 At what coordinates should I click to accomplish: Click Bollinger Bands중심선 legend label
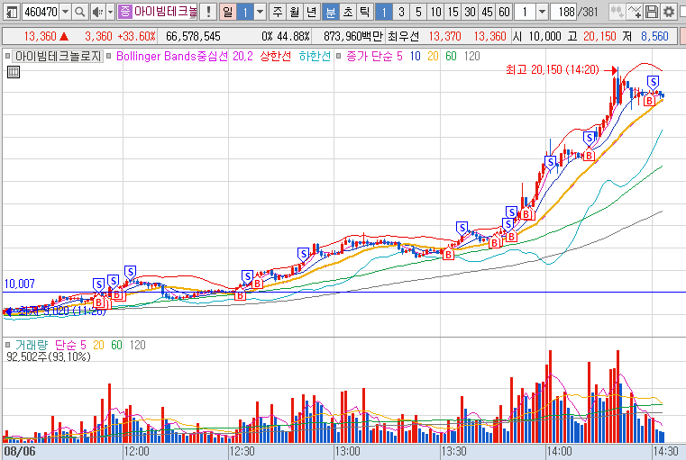tap(172, 56)
